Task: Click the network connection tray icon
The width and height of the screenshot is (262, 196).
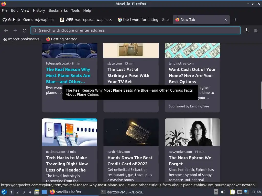Action: click(239, 192)
